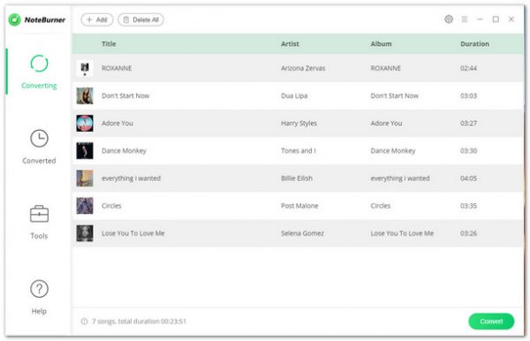Open the Tools toolbox icon
Viewport: 530px width, 341px height.
(39, 214)
